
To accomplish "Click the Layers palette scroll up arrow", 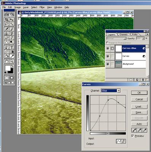I will tap(148, 46).
